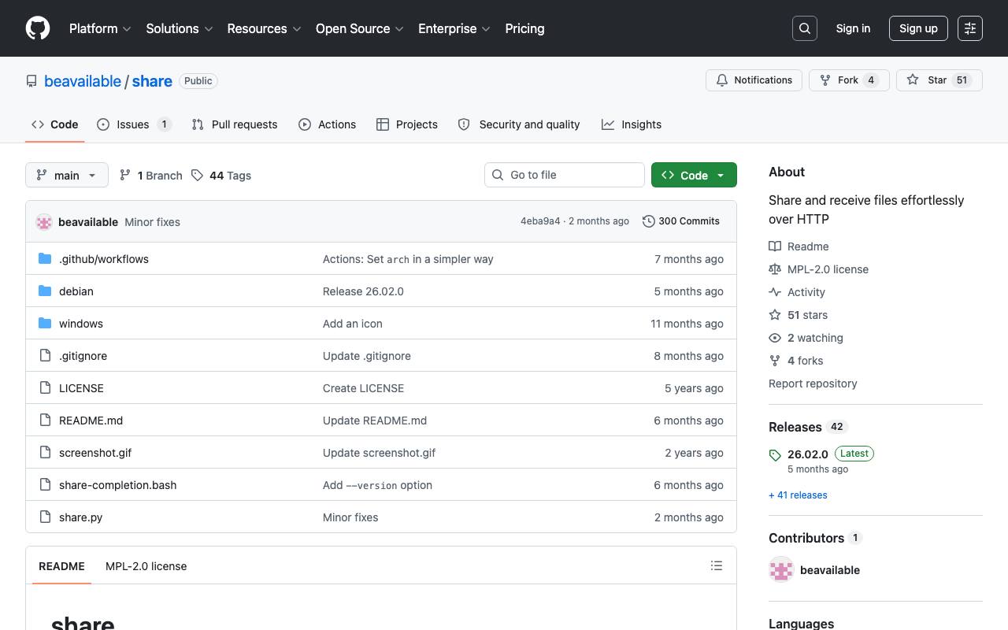This screenshot has height=630, width=1008.
Task: Click the Readme book icon in About
Action: pos(775,246)
